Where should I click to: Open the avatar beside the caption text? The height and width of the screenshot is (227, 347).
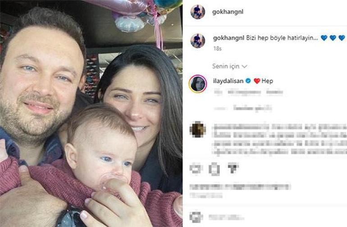[198, 41]
